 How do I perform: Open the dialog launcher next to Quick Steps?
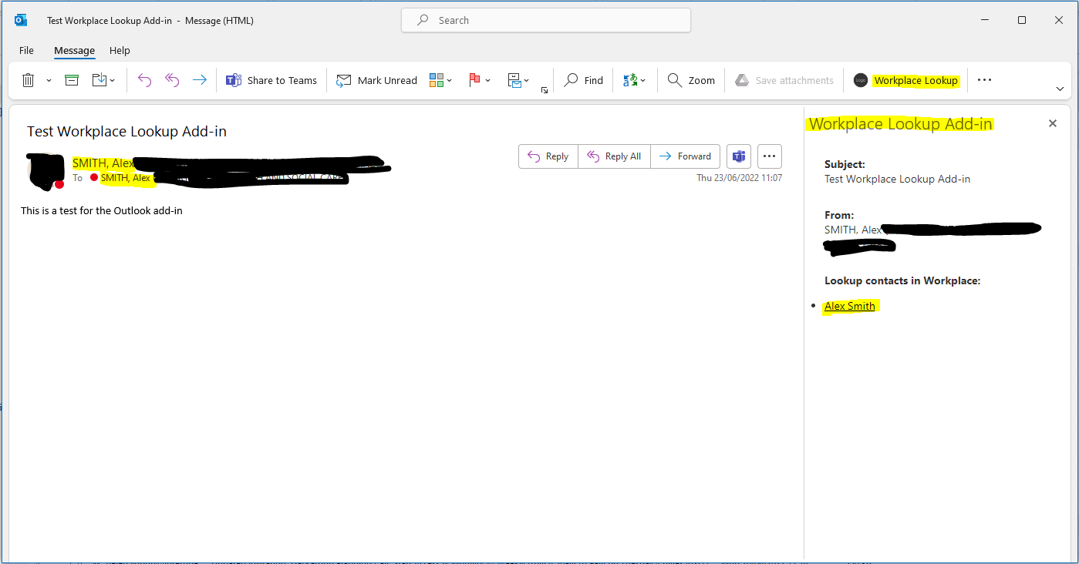coord(545,90)
